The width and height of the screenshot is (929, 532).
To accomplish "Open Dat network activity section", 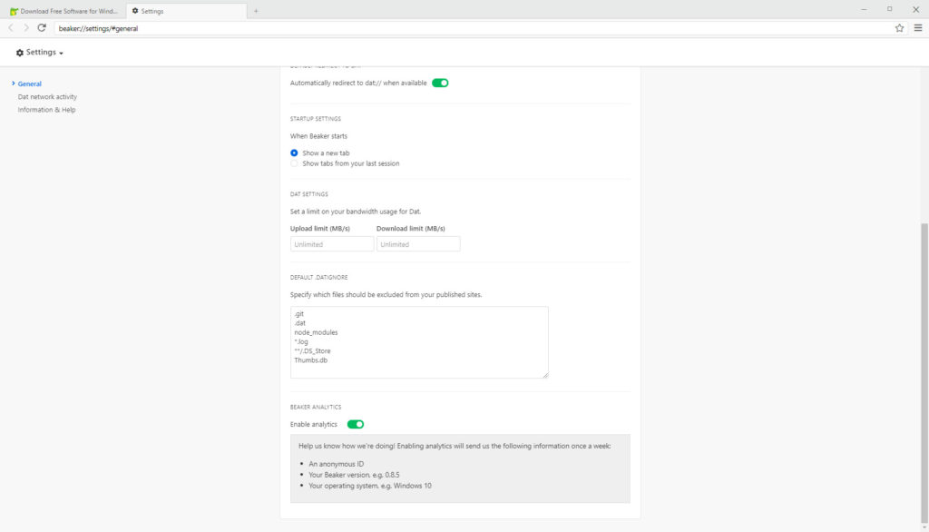I will coord(47,96).
